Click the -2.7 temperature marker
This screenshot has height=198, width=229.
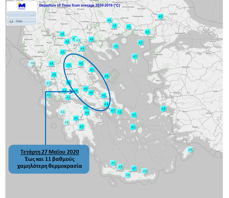(x=48, y=83)
